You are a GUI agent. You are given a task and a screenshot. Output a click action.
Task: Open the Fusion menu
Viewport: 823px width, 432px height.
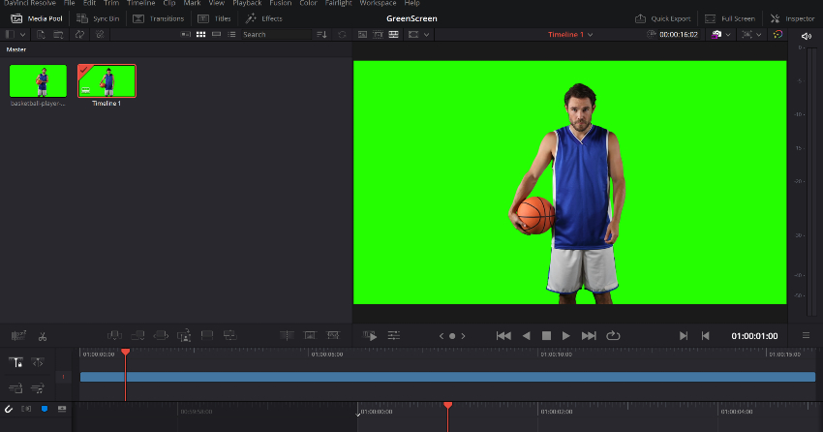[x=280, y=3]
